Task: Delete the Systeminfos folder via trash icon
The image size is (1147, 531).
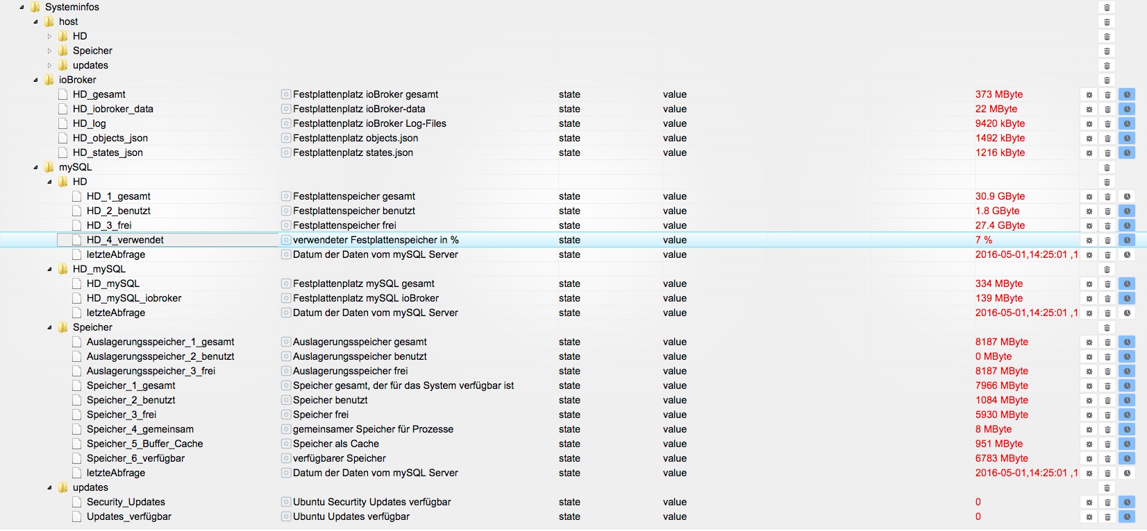Action: pyautogui.click(x=1107, y=8)
